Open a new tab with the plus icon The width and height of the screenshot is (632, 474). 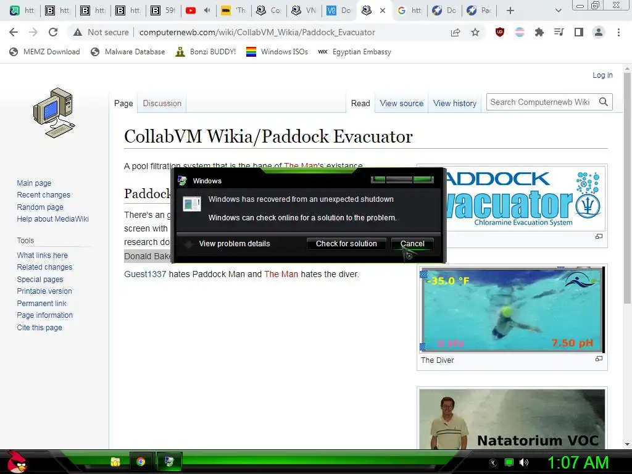click(x=510, y=10)
